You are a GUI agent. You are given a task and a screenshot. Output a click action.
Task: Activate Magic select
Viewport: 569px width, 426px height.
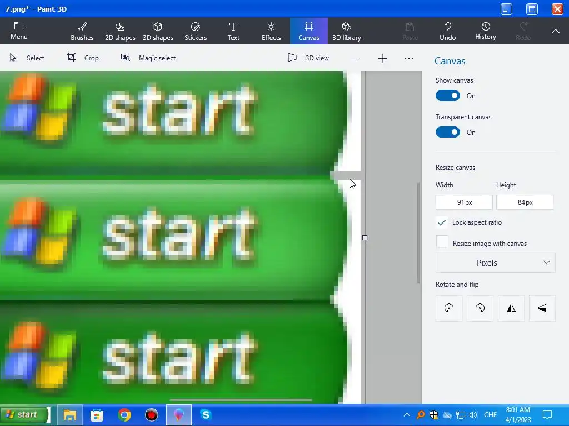(148, 58)
